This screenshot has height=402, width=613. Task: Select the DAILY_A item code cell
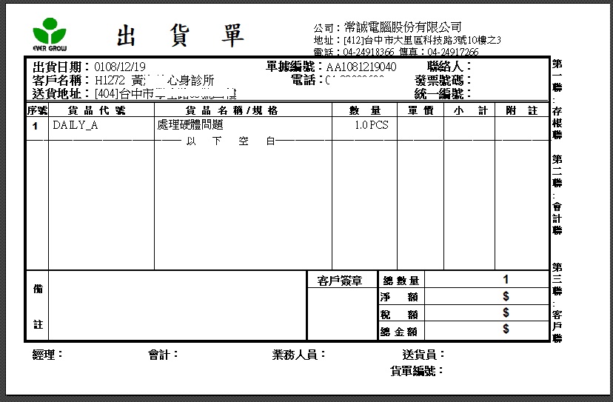point(76,125)
